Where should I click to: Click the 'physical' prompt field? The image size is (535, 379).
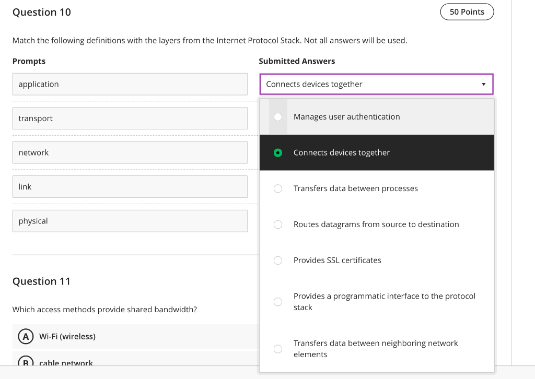130,221
